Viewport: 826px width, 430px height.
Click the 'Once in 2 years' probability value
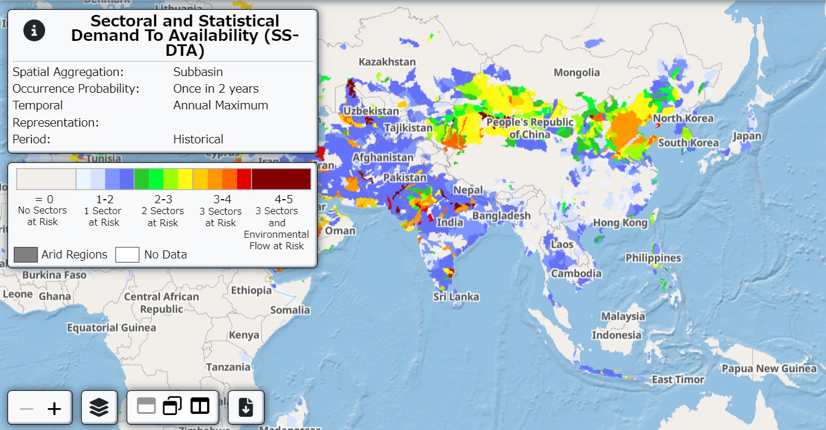tap(216, 89)
